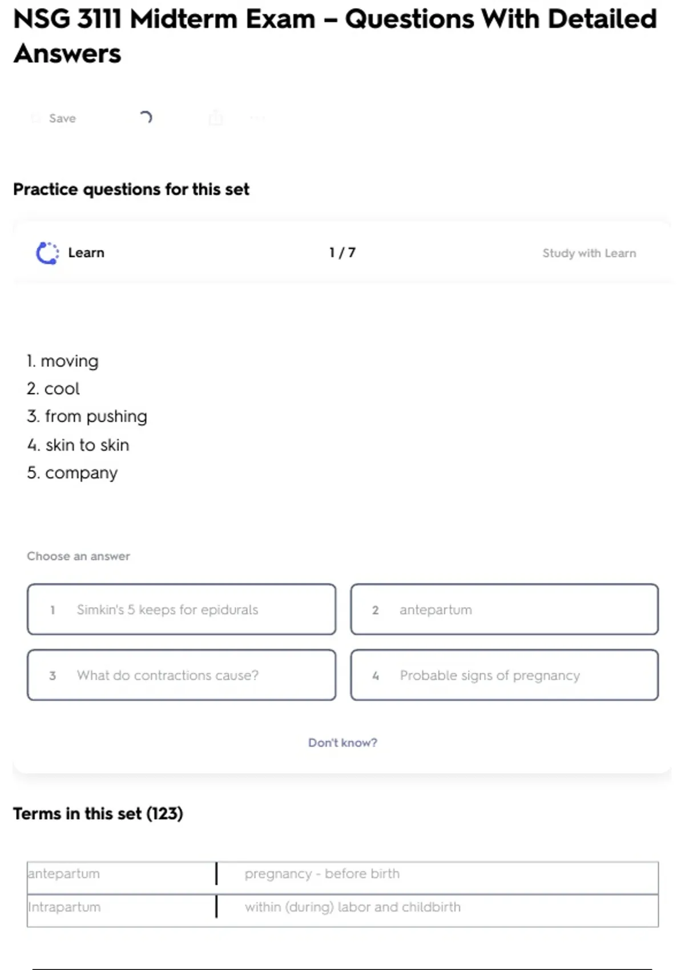
Task: Click the 1 / 7 question counter
Action: 342,253
